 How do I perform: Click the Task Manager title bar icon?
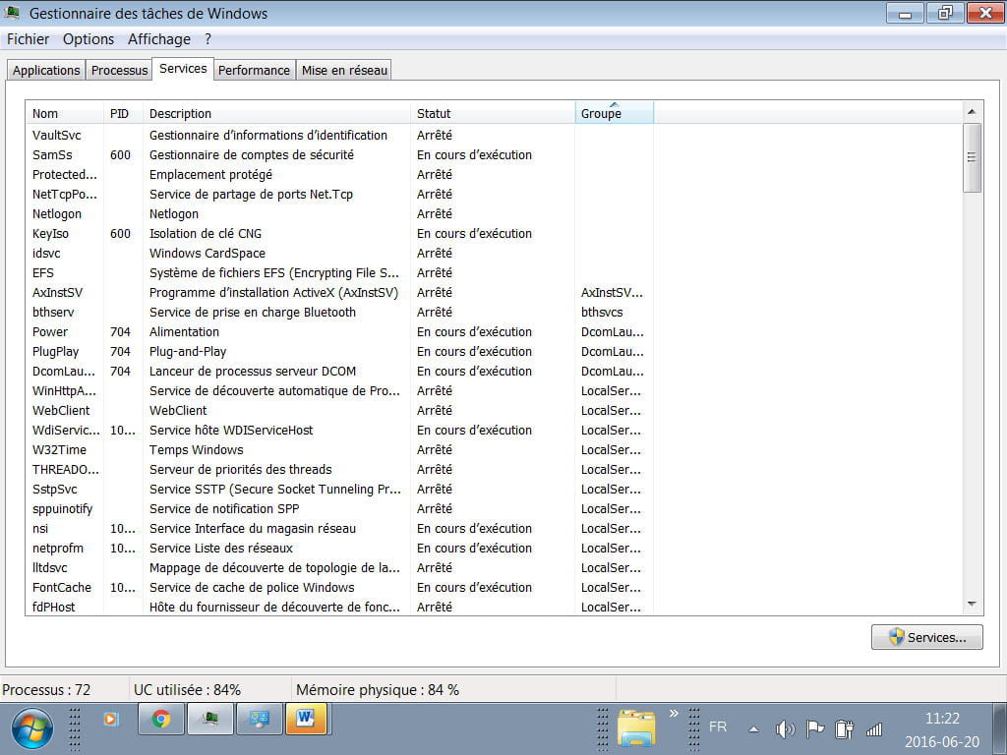click(12, 12)
